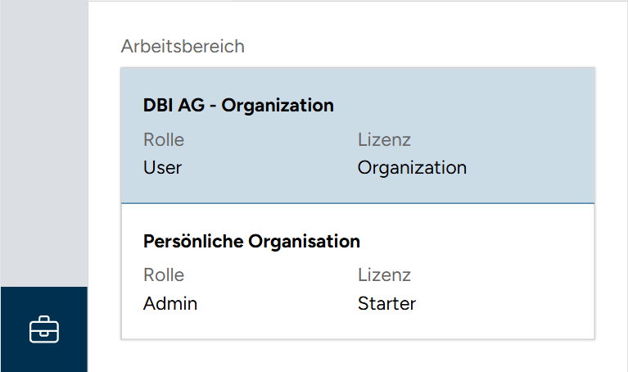This screenshot has width=628, height=372.
Task: Click Lizenz label under Persönliche Organisation
Action: coord(384,275)
